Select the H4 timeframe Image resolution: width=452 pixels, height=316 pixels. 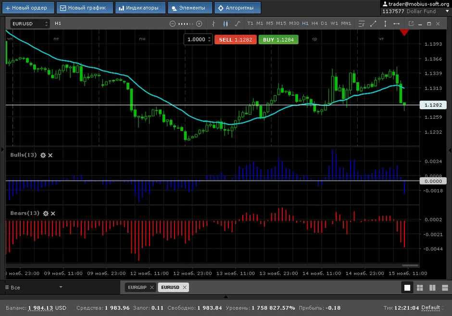click(x=315, y=24)
